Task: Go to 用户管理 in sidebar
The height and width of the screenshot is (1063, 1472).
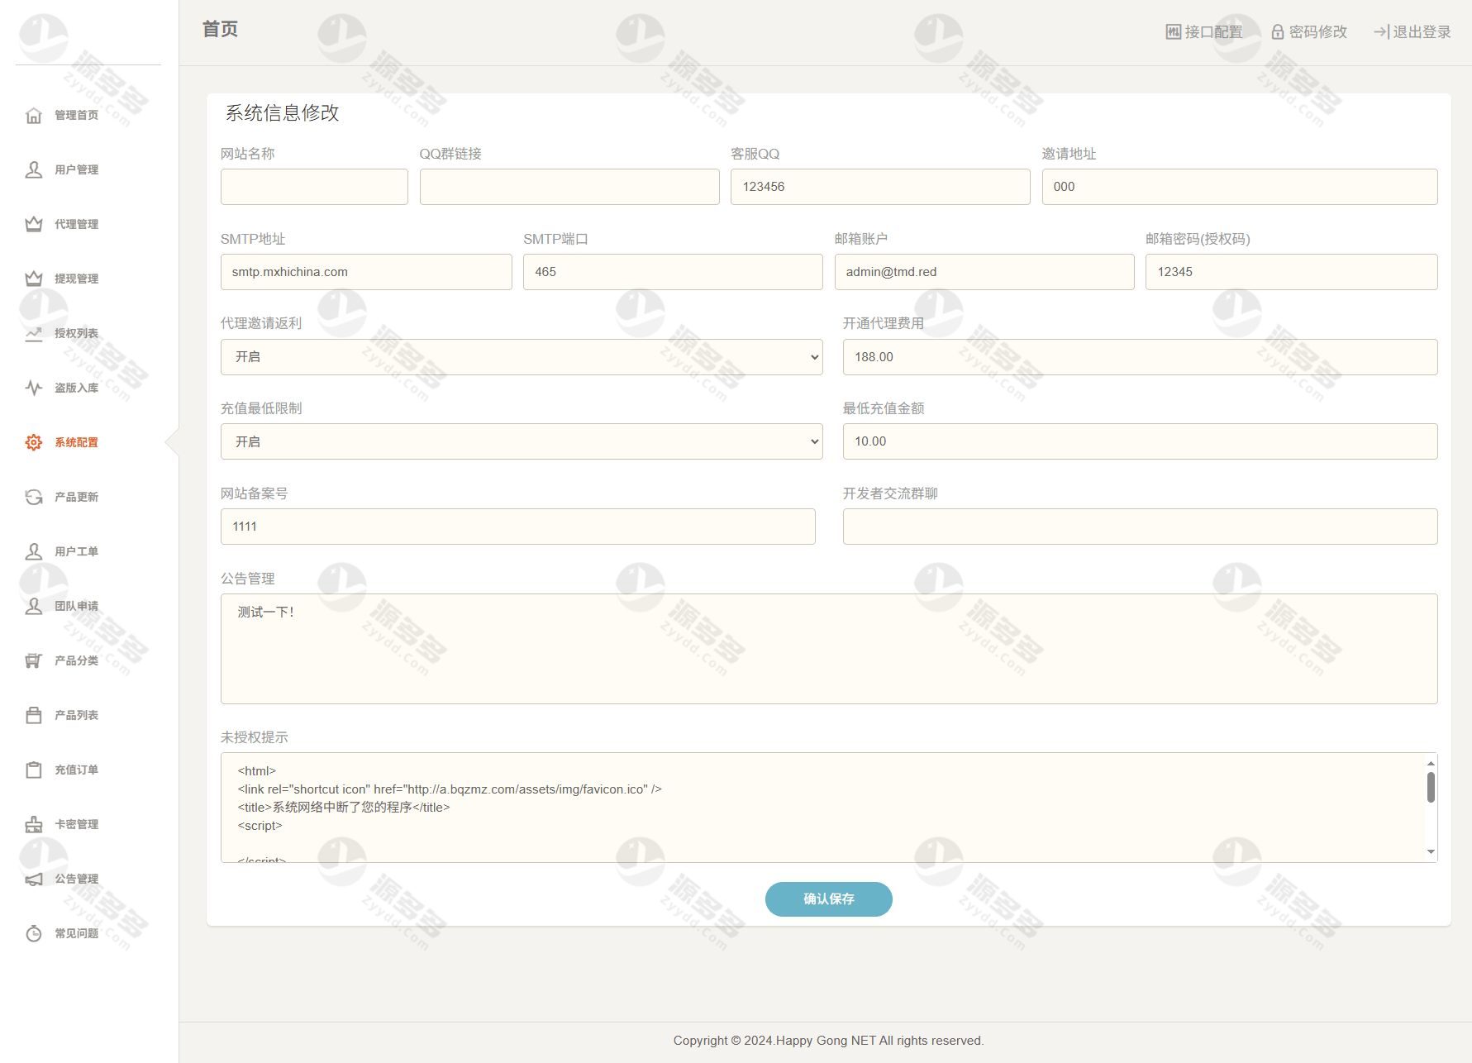Action: click(x=76, y=169)
